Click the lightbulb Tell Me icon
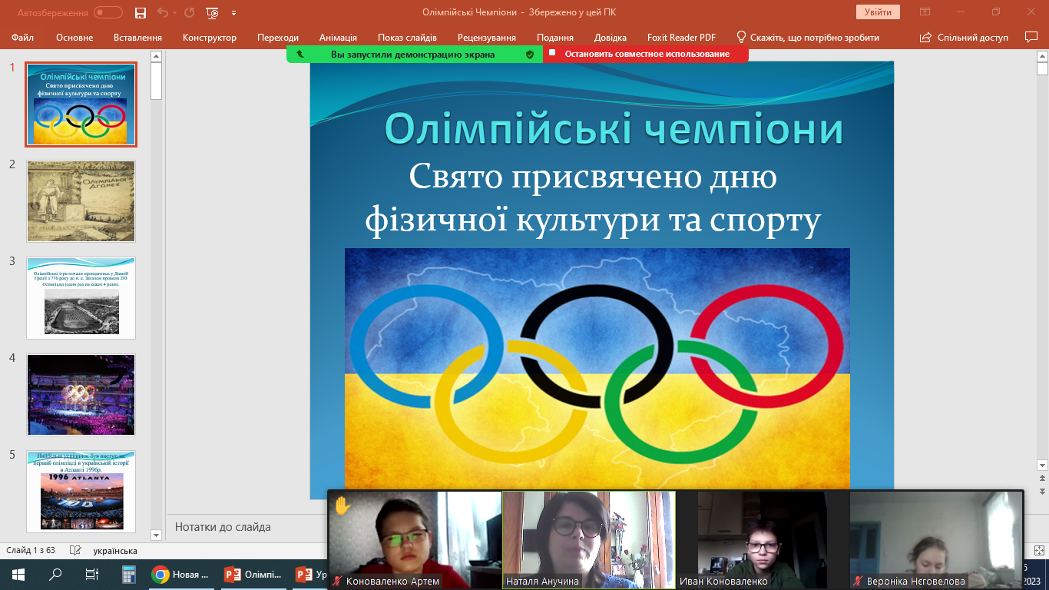1049x590 pixels. 741,37
